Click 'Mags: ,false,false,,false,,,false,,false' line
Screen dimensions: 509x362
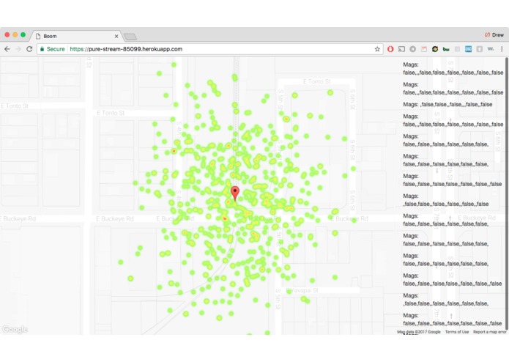pyautogui.click(x=447, y=104)
